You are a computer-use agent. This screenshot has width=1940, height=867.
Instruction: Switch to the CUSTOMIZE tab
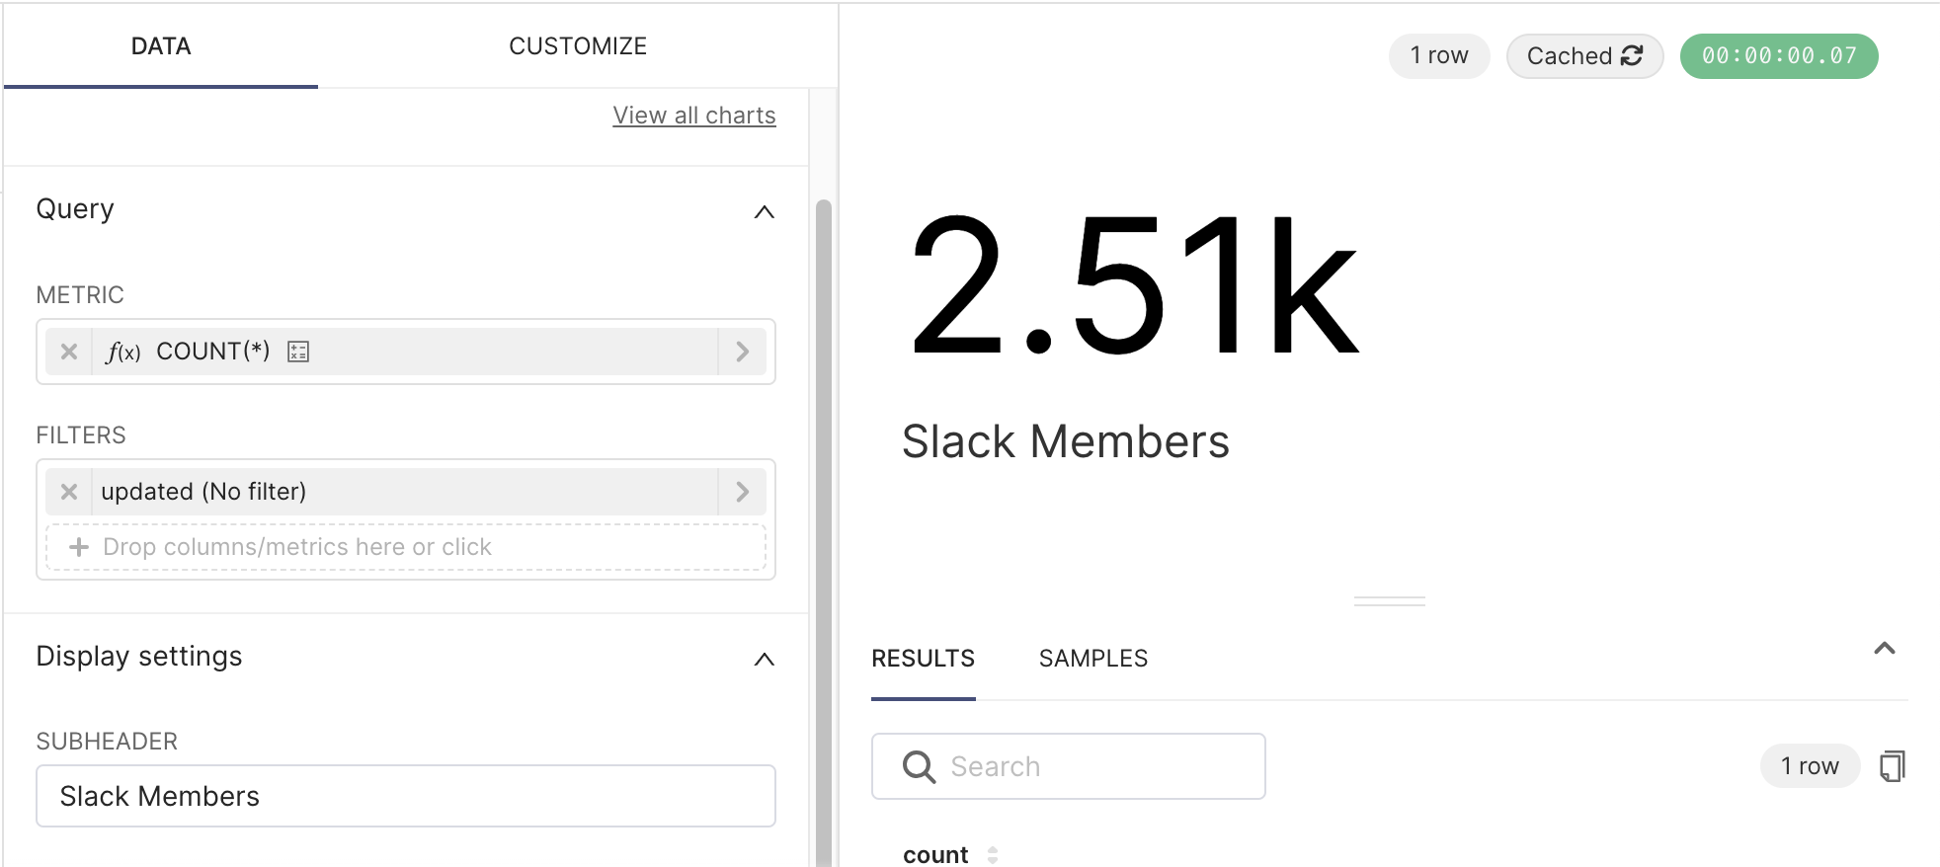point(578,46)
